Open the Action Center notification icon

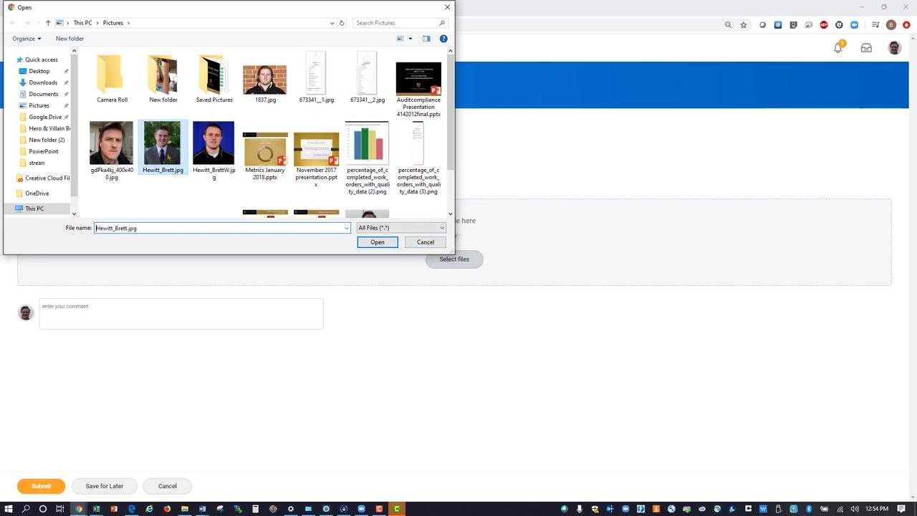pyautogui.click(x=901, y=509)
